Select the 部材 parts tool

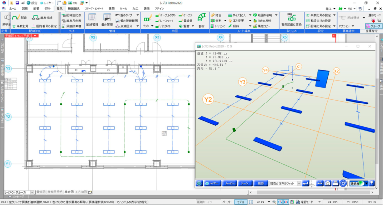202,20
